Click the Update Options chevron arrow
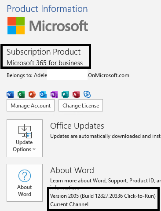161x211 pixels. pos(34,149)
